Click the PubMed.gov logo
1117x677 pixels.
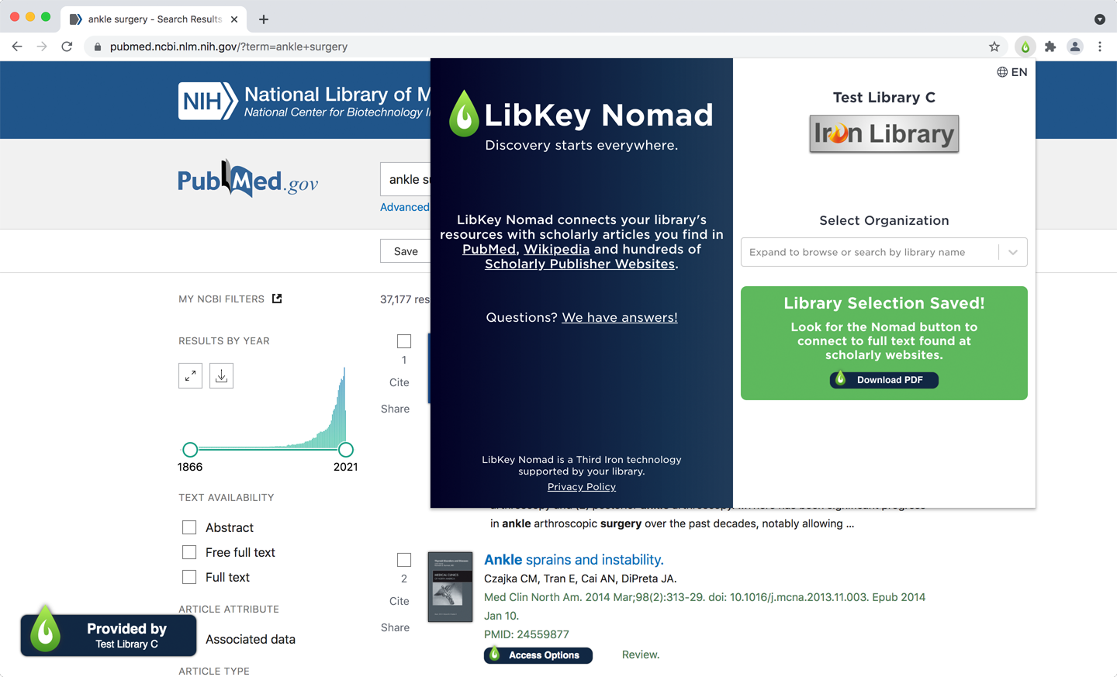click(248, 180)
